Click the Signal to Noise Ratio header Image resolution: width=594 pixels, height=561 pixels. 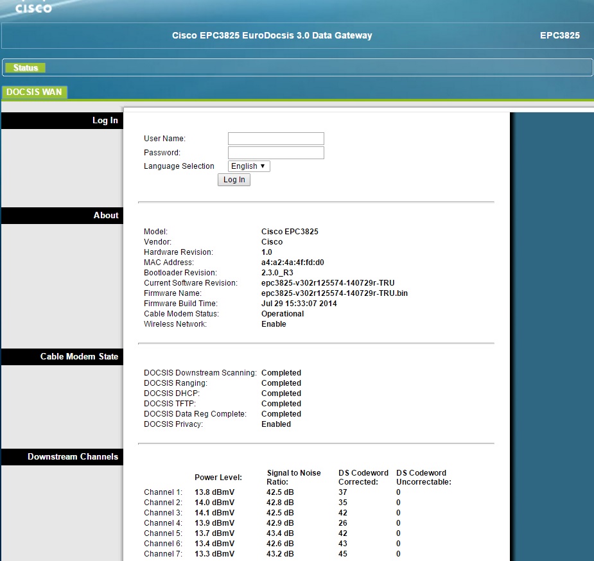[x=294, y=478]
